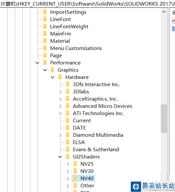Select the Material key label
The width and height of the screenshot is (175, 192).
click(x=60, y=41)
